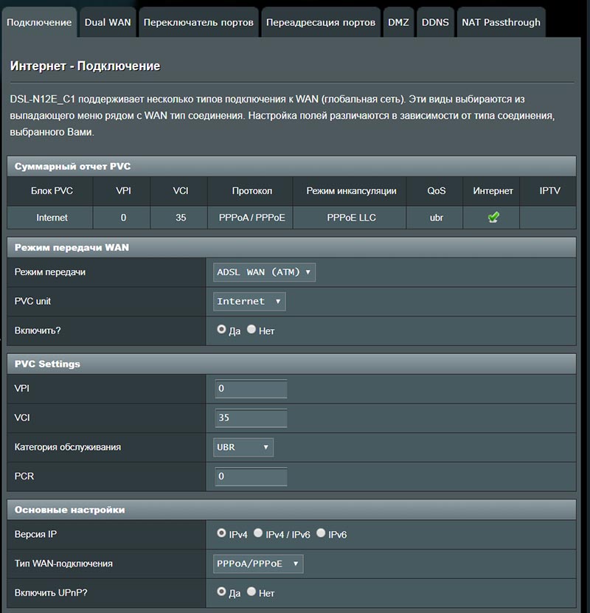Screen dimensions: 590x613
Task: Expand the Режим передачи dropdown (ADSL WAN ATM)
Action: pos(264,272)
